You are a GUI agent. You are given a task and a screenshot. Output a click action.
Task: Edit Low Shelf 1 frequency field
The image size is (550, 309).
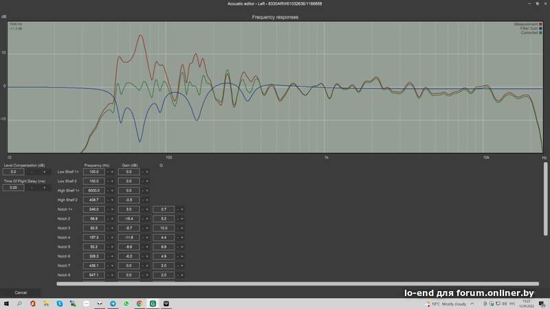point(93,172)
